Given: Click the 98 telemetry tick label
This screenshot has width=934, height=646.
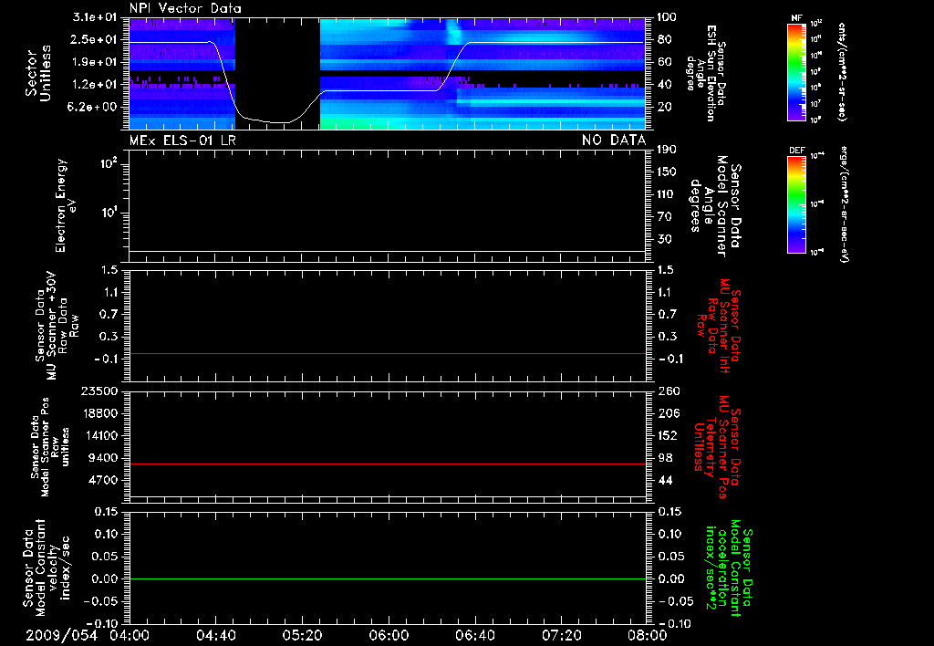Looking at the screenshot, I should click(x=664, y=458).
